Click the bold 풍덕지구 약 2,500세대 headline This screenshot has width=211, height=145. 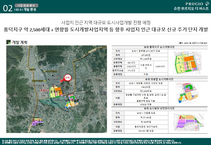(106, 29)
